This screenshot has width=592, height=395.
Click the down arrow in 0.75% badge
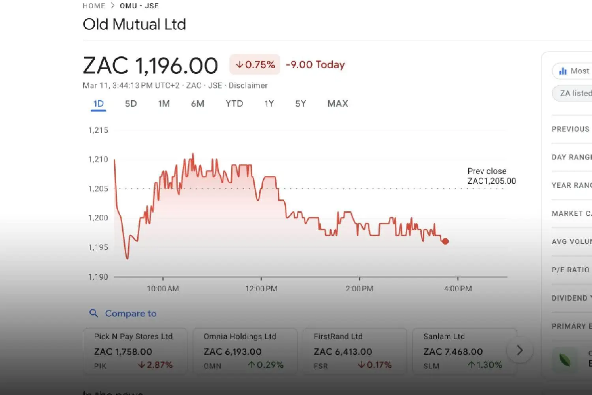tap(240, 65)
